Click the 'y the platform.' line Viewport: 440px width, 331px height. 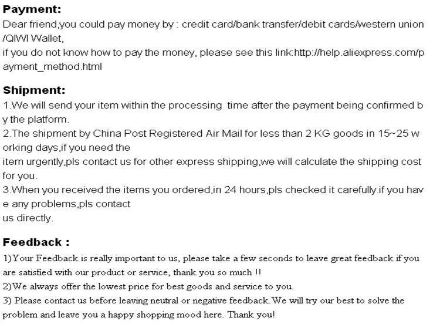[x=36, y=120]
